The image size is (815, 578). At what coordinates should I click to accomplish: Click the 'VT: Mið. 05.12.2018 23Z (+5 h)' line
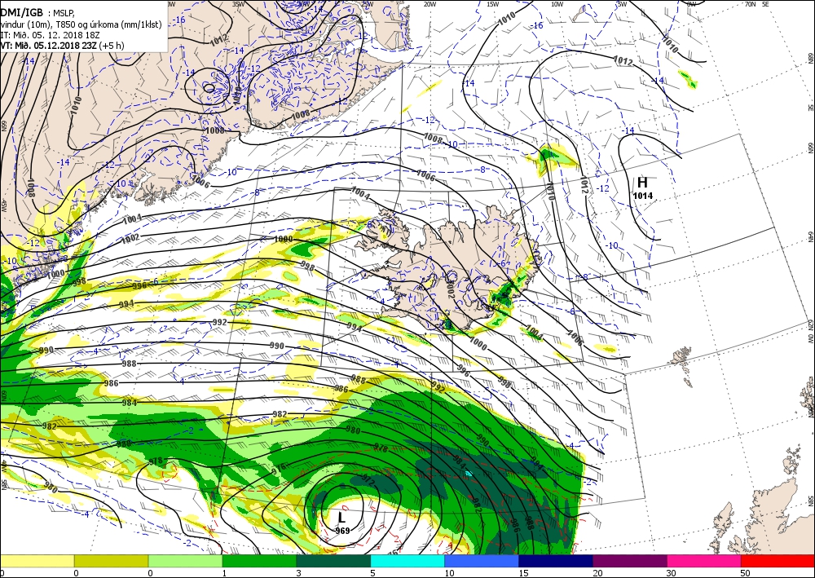coord(63,45)
